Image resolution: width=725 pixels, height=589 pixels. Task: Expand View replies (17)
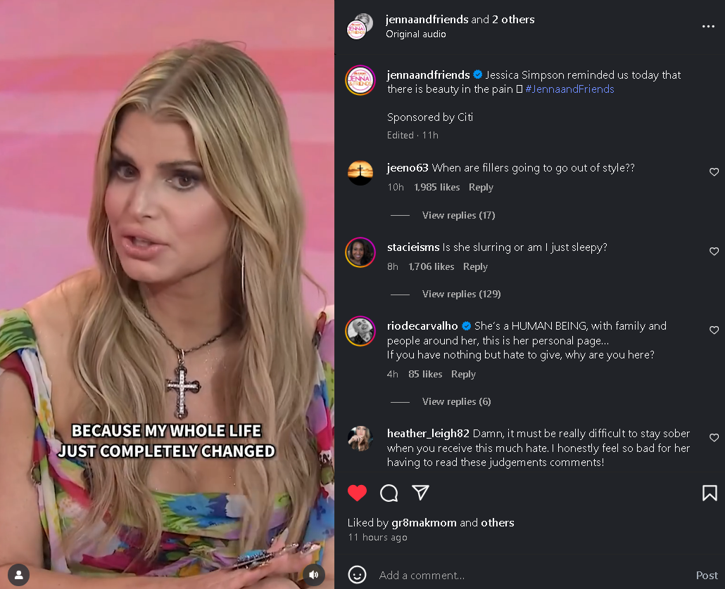click(x=458, y=215)
